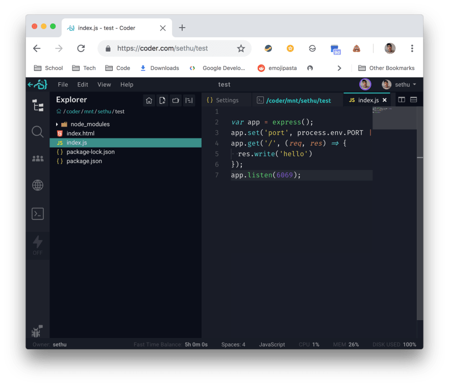
Task: Click the home icon in the Explorer toolbar
Action: click(148, 101)
